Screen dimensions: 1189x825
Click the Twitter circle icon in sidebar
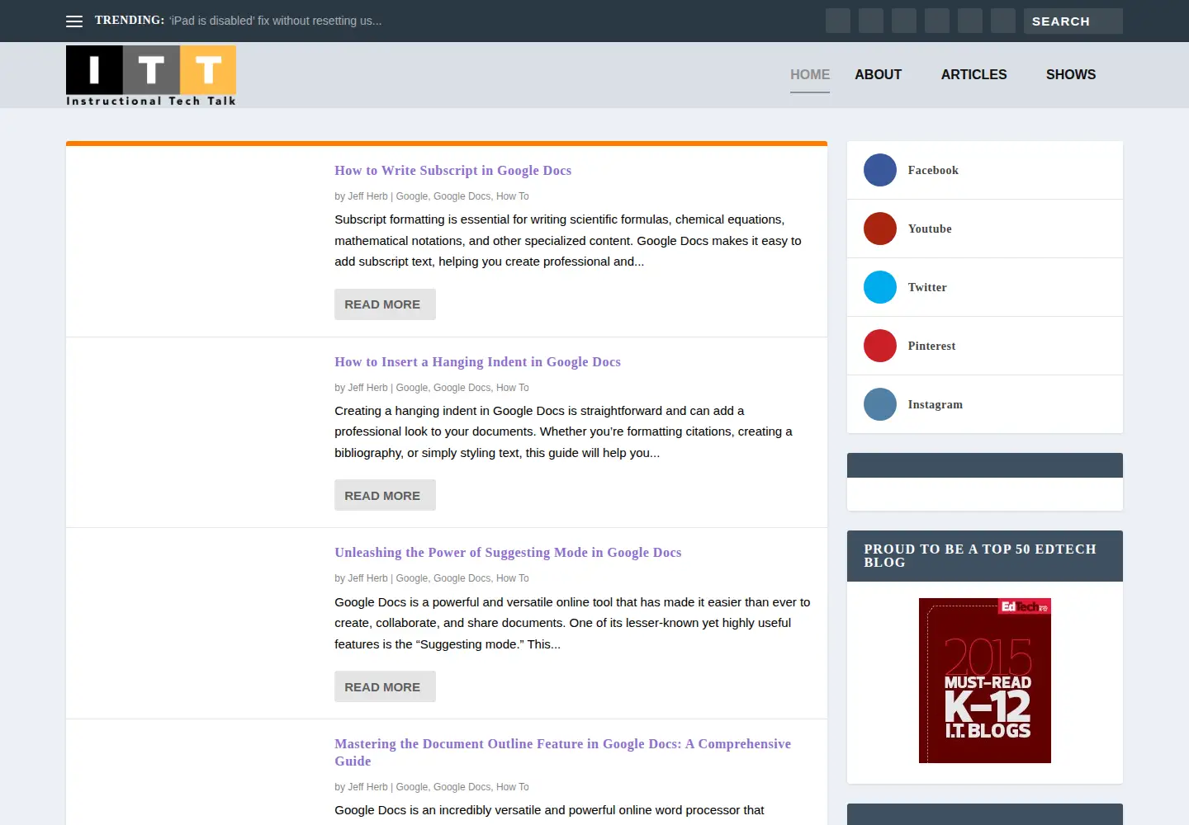[x=880, y=287]
